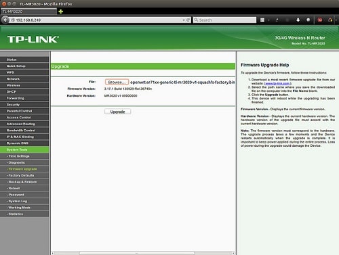The image size is (339, 255).
Task: Open the WPS sidebar item
Action: 24,72
